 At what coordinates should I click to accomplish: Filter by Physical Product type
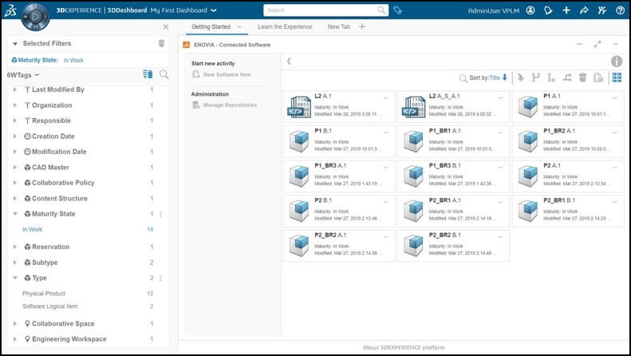[44, 294]
